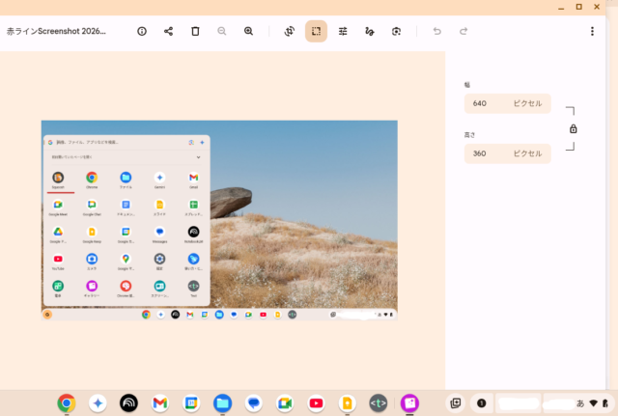Viewport: 618px width, 416px height.
Task: Open the image info panel
Action: coord(142,31)
